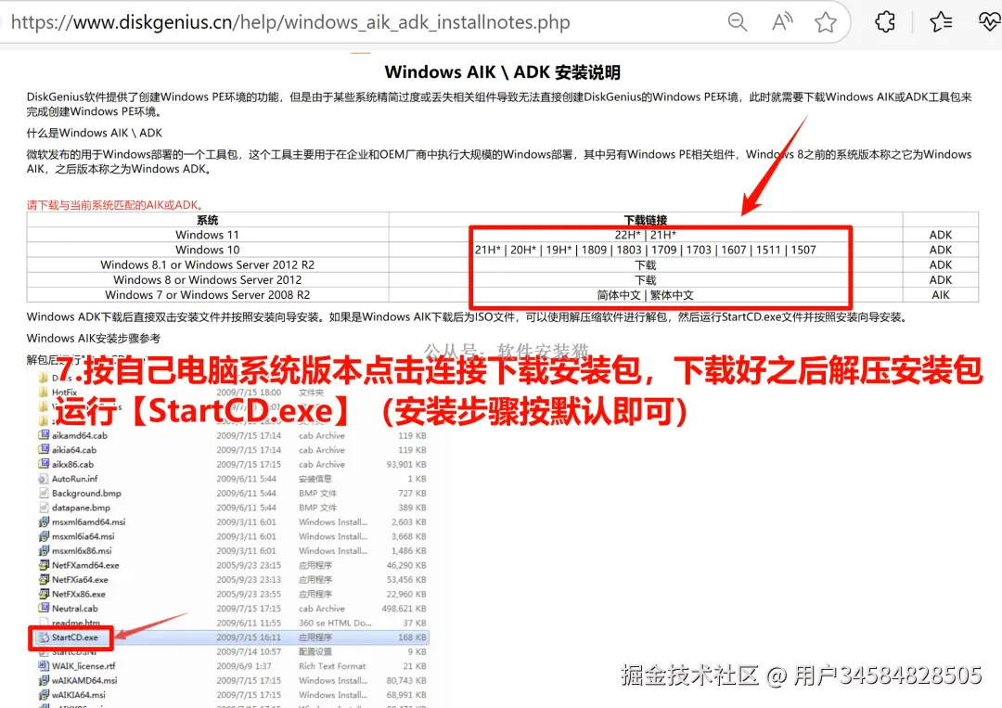This screenshot has height=708, width=1002.
Task: Select the WAIK_license.rtf file name
Action: [83, 666]
